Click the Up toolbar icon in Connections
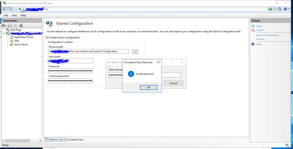 (x=15, y=25)
